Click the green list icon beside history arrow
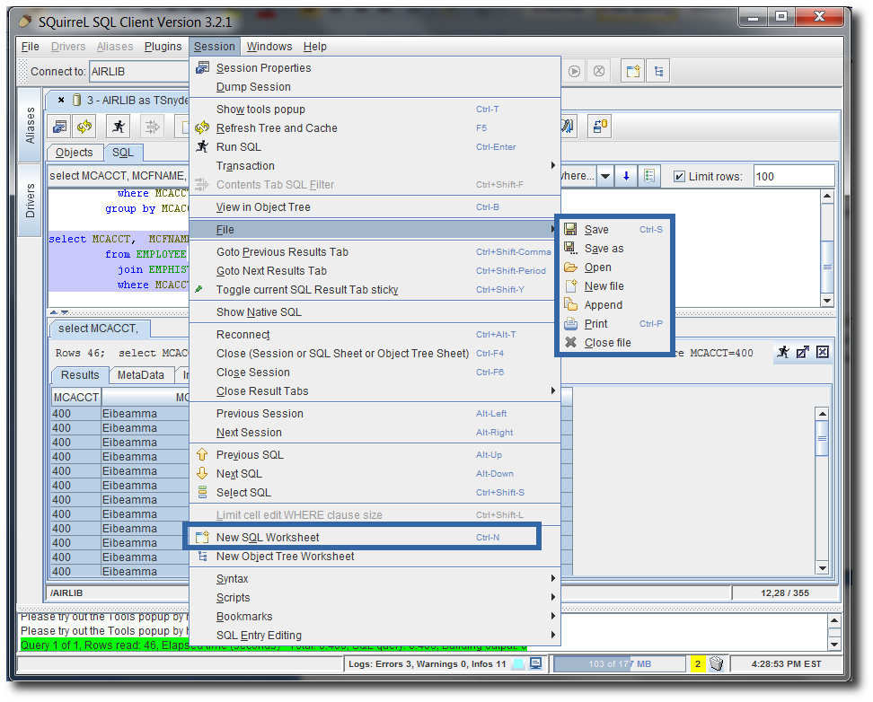 point(649,177)
